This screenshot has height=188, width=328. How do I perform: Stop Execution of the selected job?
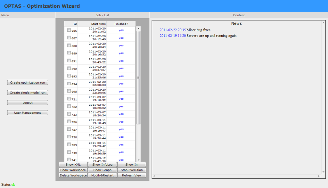coord(132,170)
